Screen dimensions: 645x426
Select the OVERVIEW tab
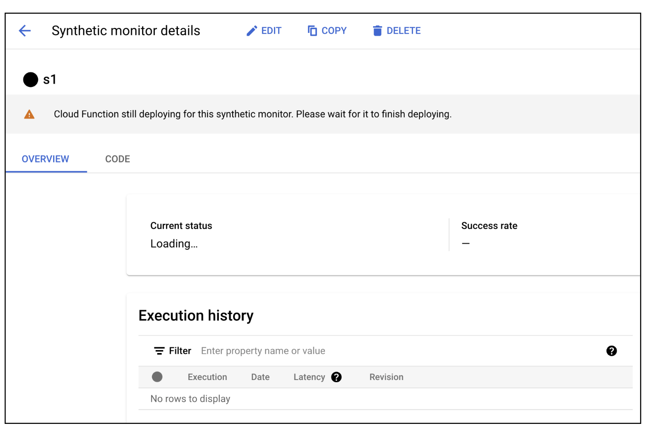[46, 159]
